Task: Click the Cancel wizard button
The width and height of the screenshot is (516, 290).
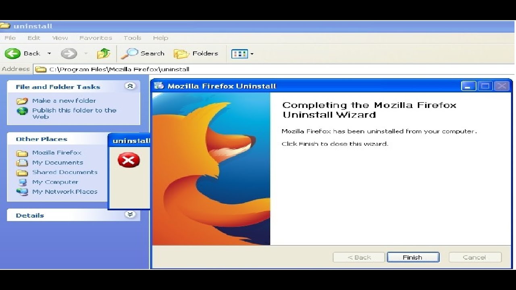Action: tap(475, 257)
